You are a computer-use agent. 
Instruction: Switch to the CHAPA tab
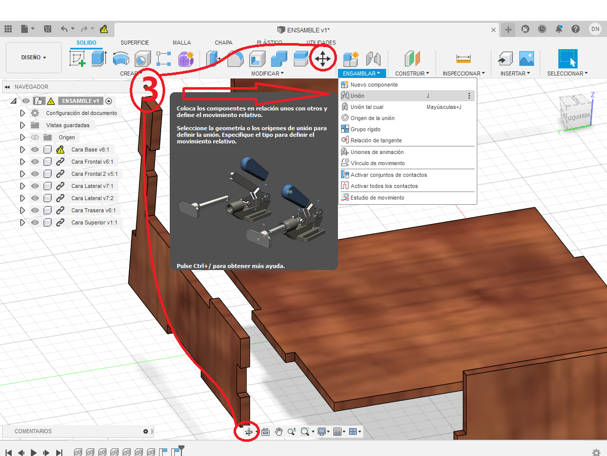pos(224,43)
